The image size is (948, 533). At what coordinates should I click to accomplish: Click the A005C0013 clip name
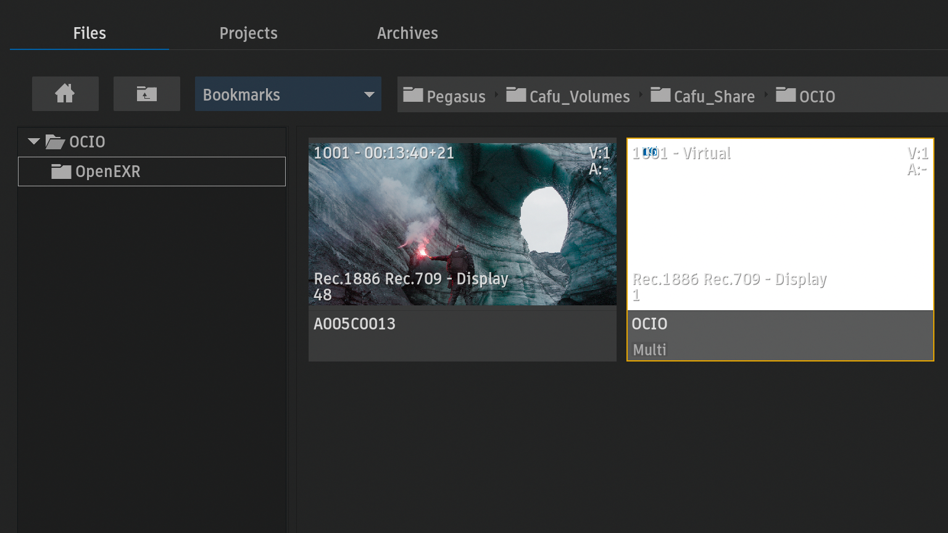pyautogui.click(x=354, y=324)
